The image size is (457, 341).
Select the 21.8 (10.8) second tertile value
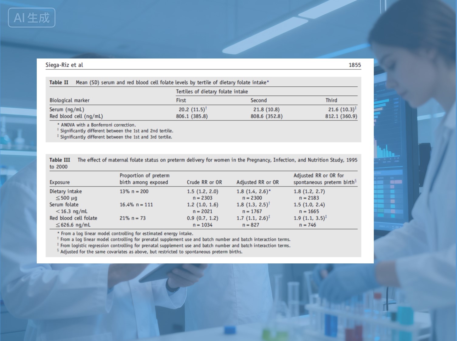[266, 109]
